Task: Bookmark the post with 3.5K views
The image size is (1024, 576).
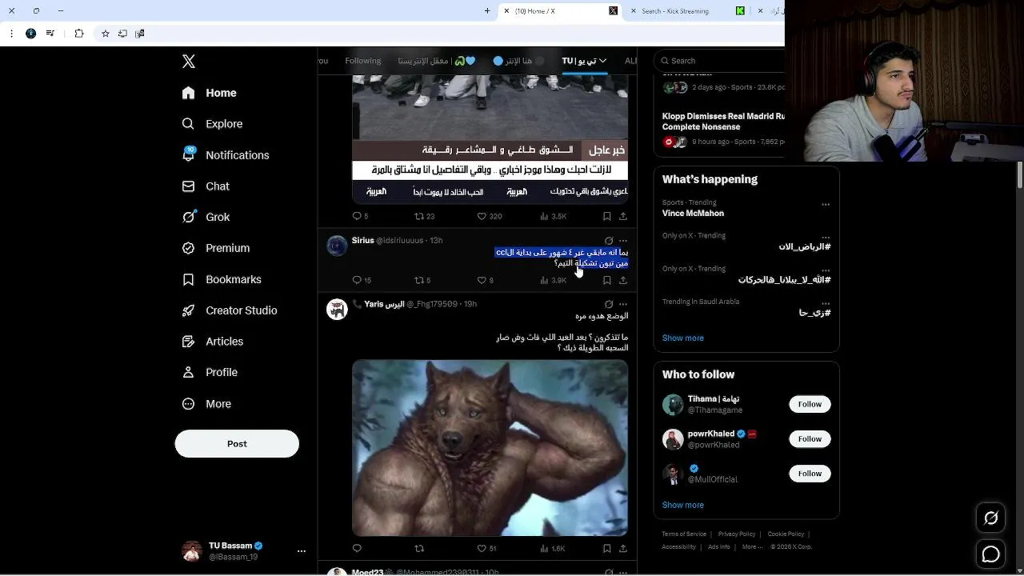Action: click(606, 216)
